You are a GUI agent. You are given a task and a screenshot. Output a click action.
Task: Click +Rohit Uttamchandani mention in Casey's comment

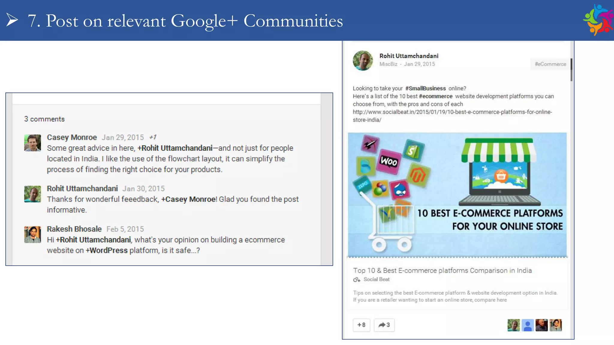tap(175, 148)
